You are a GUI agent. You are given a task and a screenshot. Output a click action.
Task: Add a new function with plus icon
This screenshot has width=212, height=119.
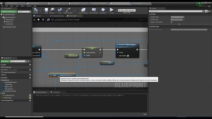30,70
